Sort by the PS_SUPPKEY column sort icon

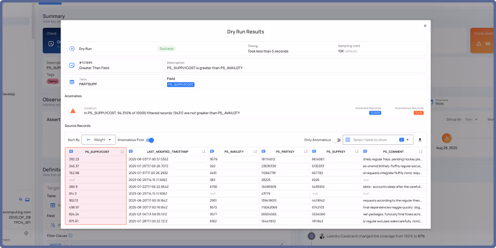357,152
